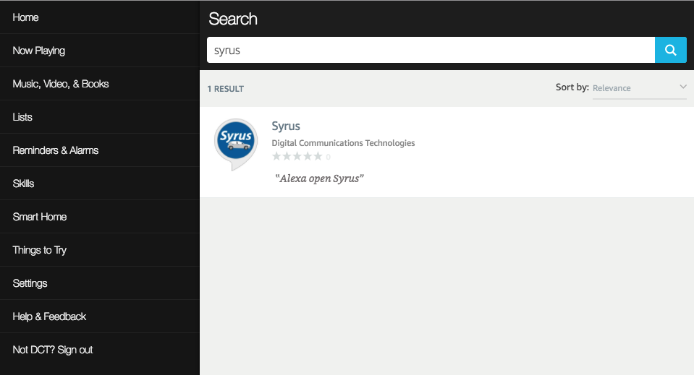
Task: Go to Smart Home
Action: (x=40, y=217)
